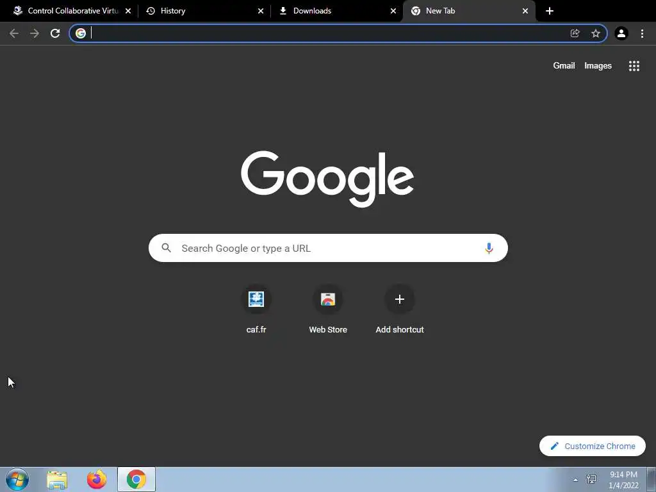Image resolution: width=656 pixels, height=492 pixels.
Task: Open the Google apps grid
Action: pyautogui.click(x=634, y=66)
